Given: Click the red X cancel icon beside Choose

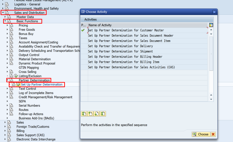Looking at the screenshot, I should coord(213,134).
